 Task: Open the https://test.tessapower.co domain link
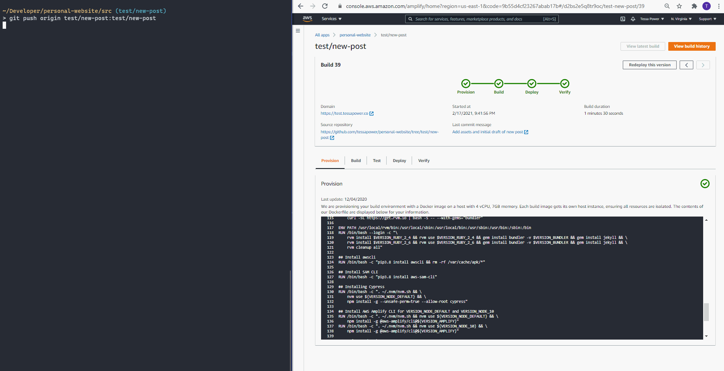tap(345, 113)
